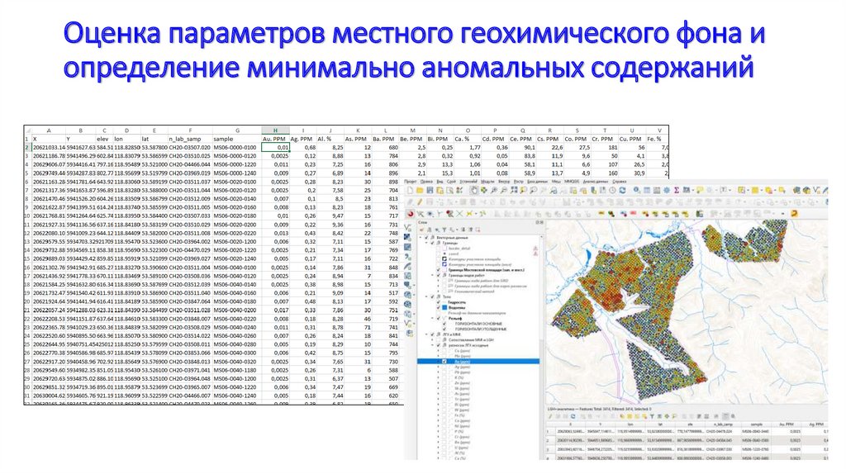This screenshot has width=846, height=474.
Task: Open the Растр menu in QGIS
Action: [518, 182]
